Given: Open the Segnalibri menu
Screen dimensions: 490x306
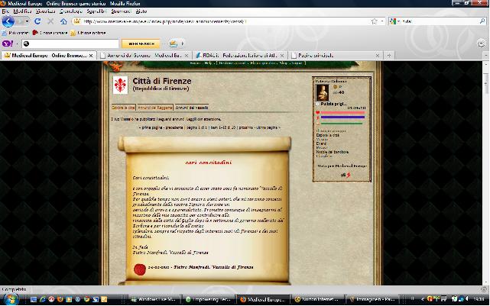Looking at the screenshot, I should coord(96,12).
